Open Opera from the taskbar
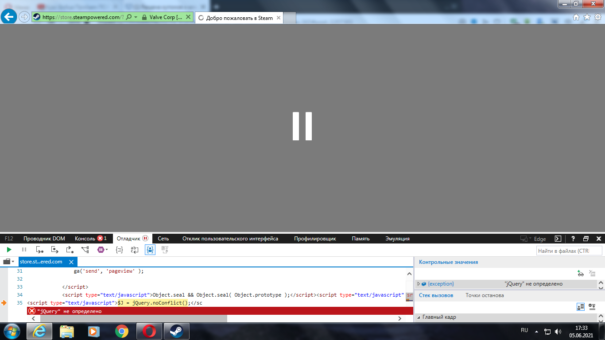The height and width of the screenshot is (340, 605). 149,331
